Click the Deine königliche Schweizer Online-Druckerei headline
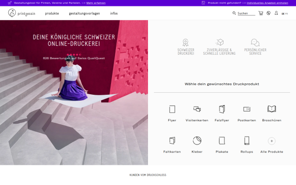 coord(74,40)
